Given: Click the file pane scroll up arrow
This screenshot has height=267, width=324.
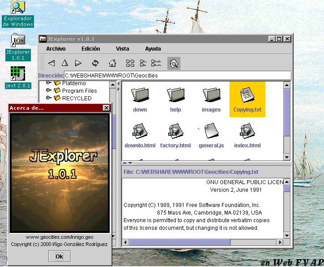Looking at the screenshot, I should click(x=287, y=85).
